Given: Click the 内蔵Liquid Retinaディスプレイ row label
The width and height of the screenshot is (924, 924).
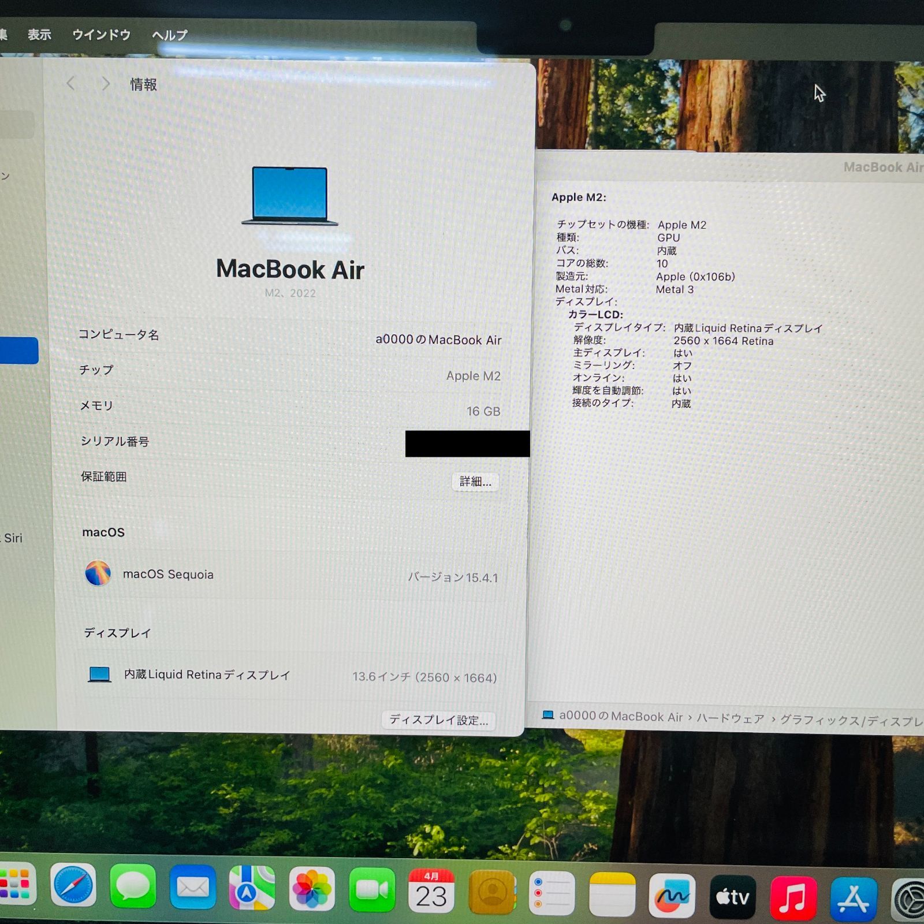Looking at the screenshot, I should (207, 675).
